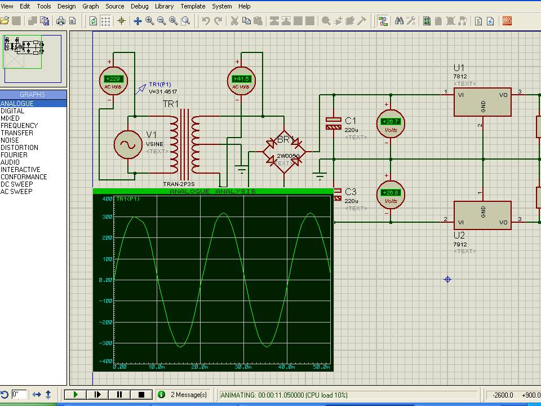Viewport: 541px width, 406px height.
Task: Open ARES PCB layout icon
Action: coord(507,21)
